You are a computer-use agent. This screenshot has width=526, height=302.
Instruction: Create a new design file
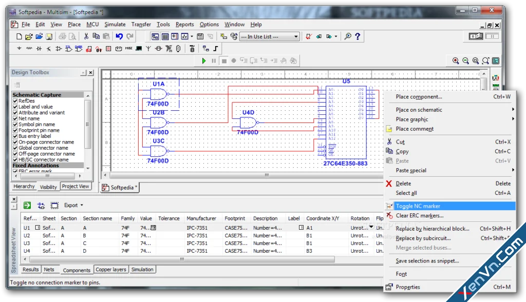19,36
